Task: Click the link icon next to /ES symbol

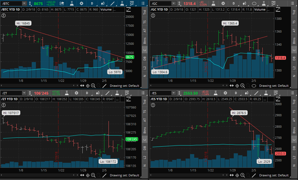Action: 179,93
